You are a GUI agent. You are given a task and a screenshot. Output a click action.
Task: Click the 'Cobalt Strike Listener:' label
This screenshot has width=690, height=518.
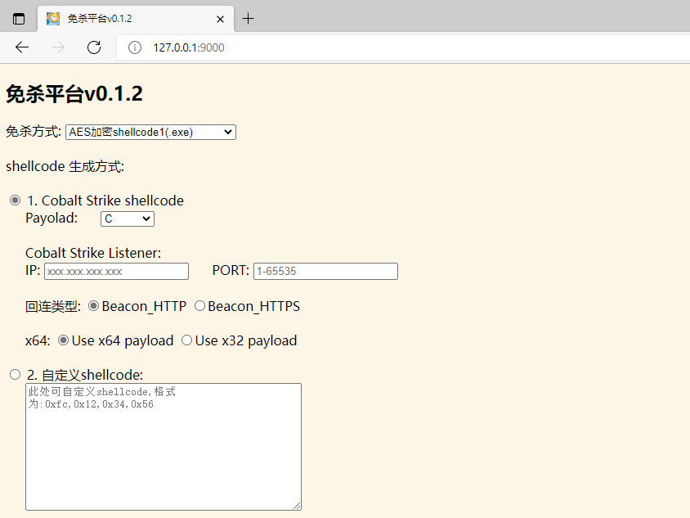pos(93,253)
